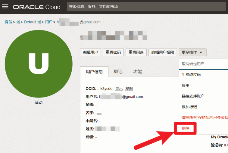Select 停用 in the actions menu
This screenshot has height=153, width=228.
pyautogui.click(x=186, y=86)
